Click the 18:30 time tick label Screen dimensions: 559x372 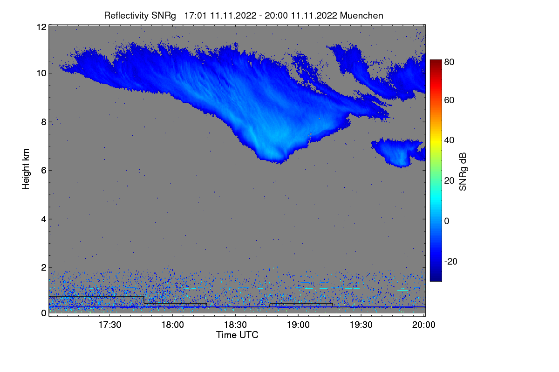click(x=235, y=325)
